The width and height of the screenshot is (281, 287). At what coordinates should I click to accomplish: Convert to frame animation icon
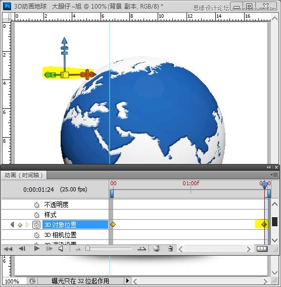pos(262,249)
